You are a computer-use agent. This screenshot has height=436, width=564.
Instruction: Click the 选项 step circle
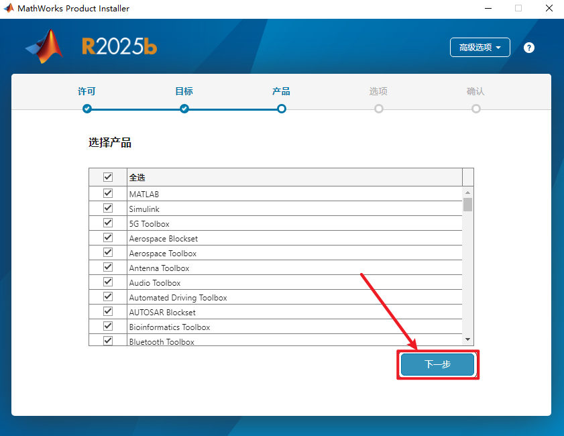click(379, 109)
